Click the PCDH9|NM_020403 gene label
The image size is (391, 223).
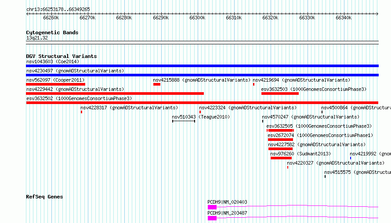[x=227, y=202]
